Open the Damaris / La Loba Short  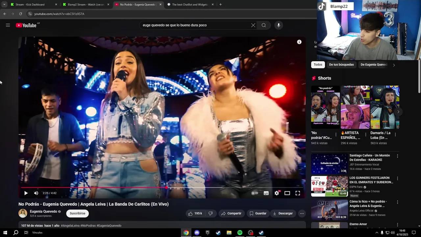pyautogui.click(x=385, y=107)
